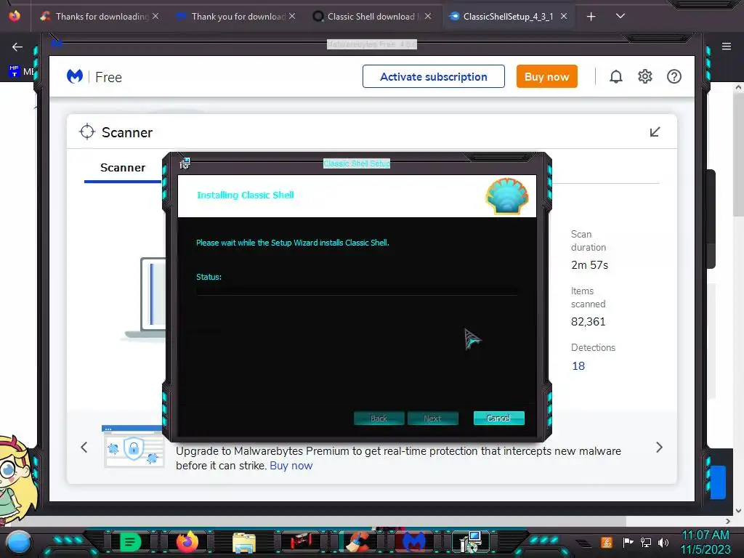
Task: Collapse the Scanner panel with the arrow icon
Action: coord(655,132)
